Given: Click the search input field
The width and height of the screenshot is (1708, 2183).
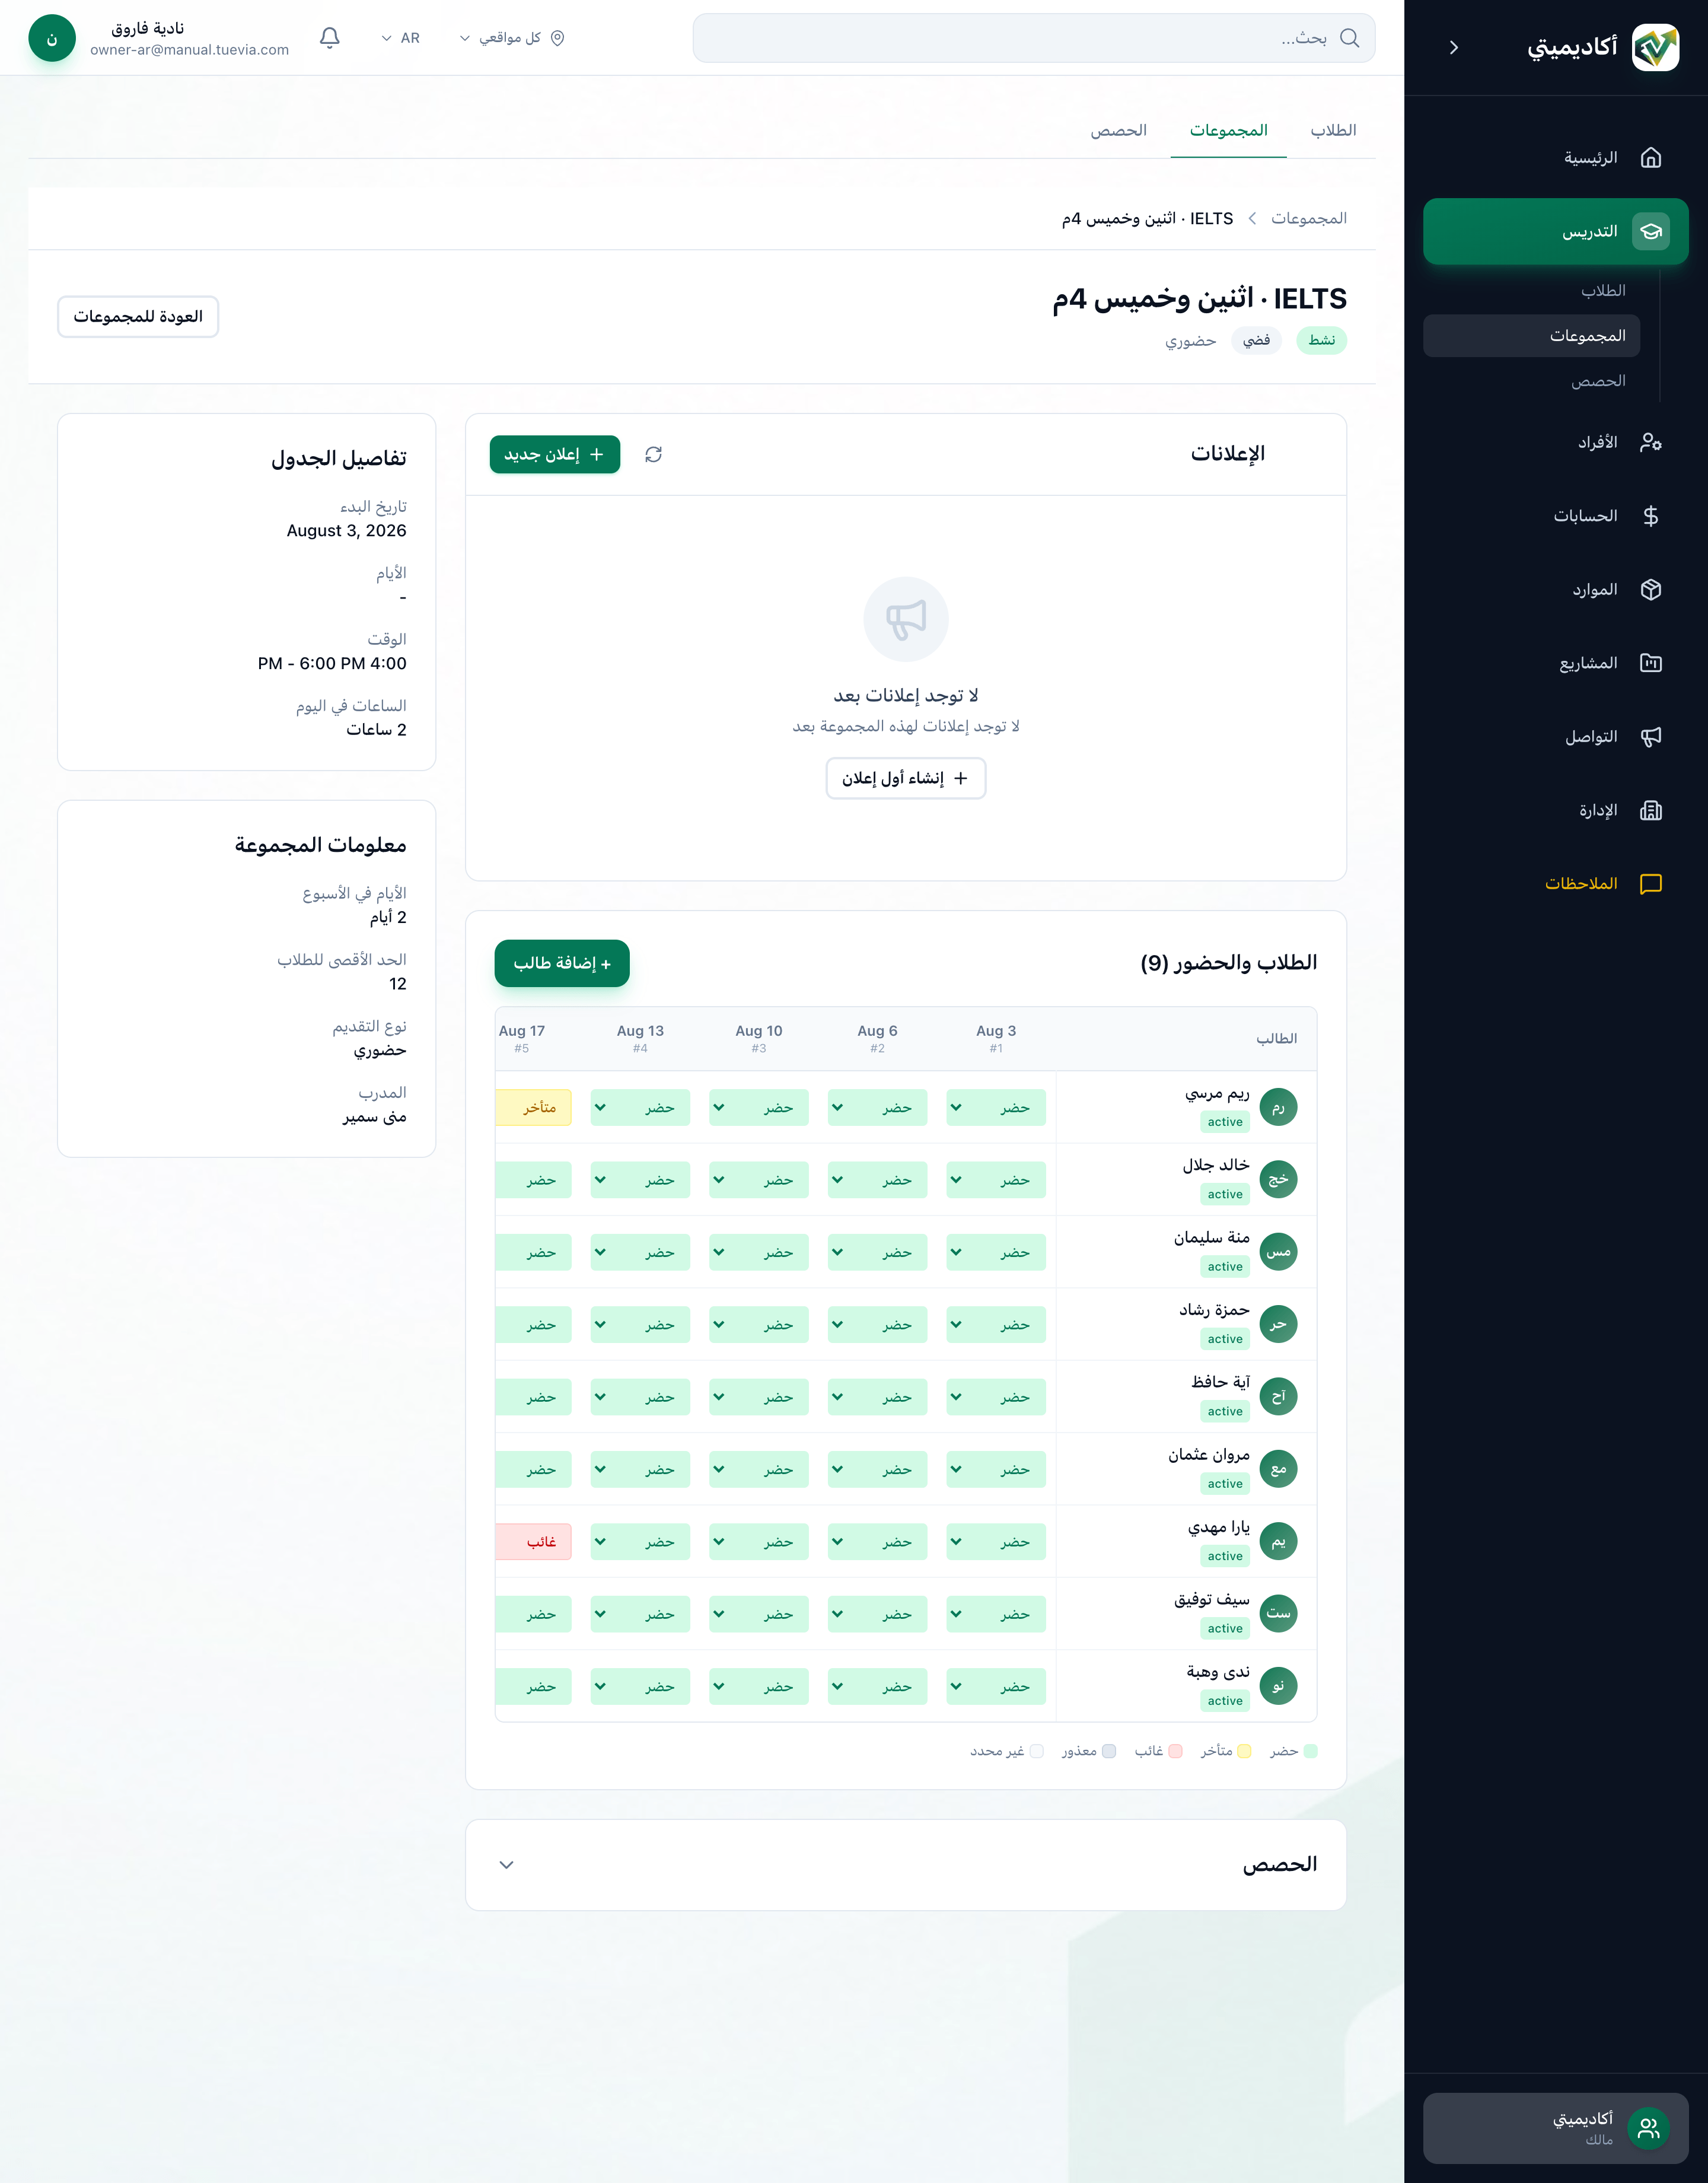Looking at the screenshot, I should click(x=1034, y=38).
